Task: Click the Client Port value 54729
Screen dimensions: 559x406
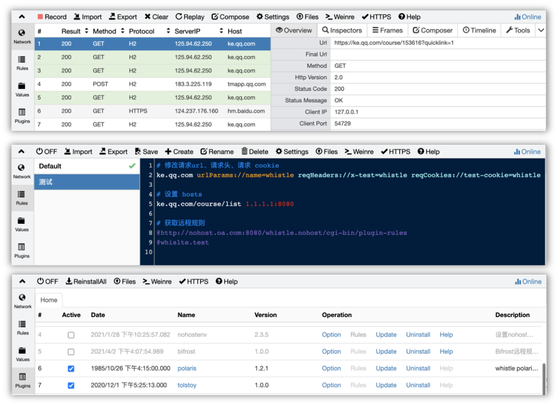Action: (343, 124)
